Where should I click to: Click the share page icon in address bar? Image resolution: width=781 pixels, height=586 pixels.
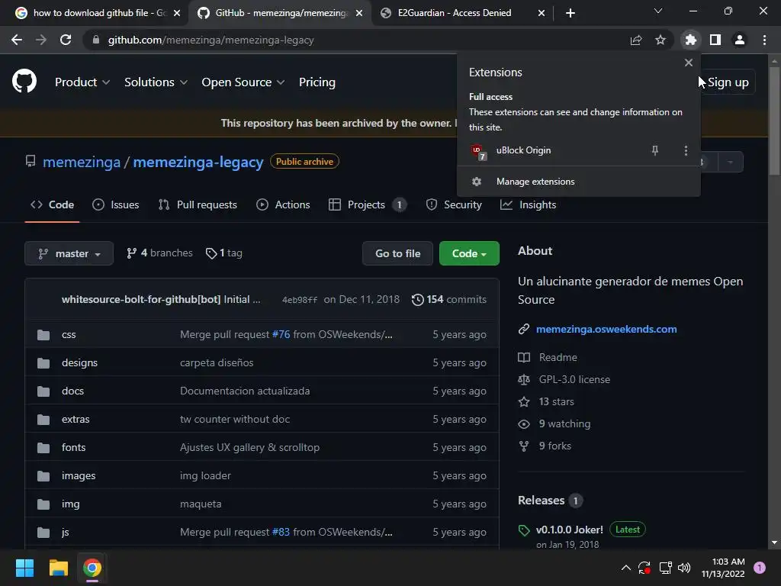tap(636, 40)
